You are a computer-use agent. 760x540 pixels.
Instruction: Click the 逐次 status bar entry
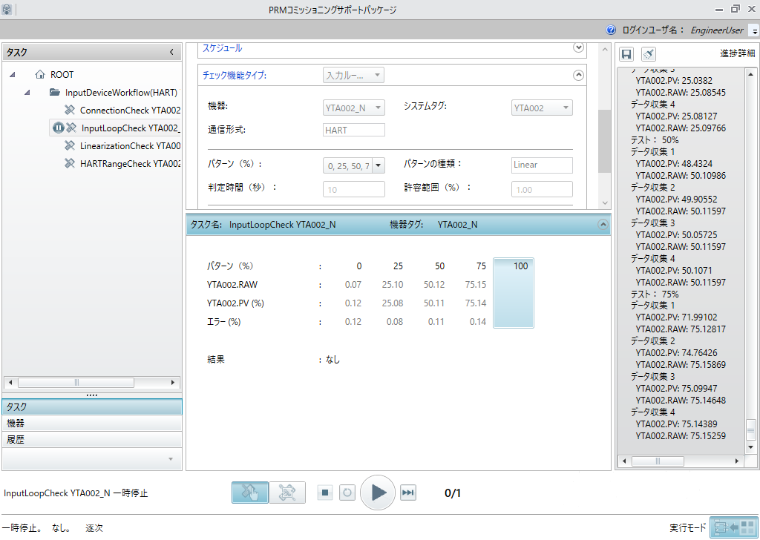pos(94,528)
